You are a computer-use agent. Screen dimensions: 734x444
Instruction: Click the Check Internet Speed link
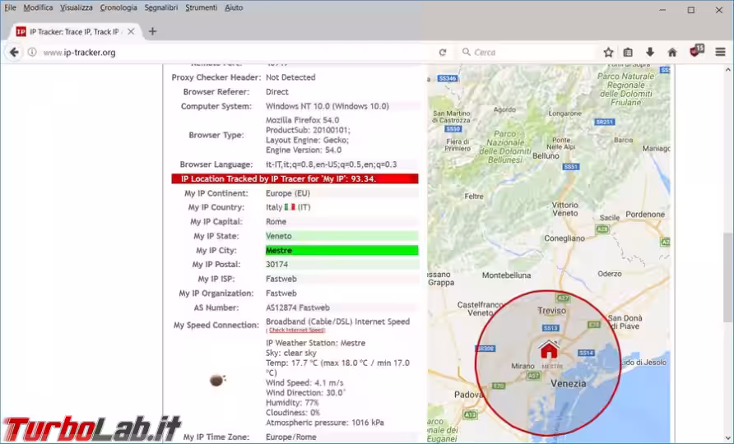(297, 331)
